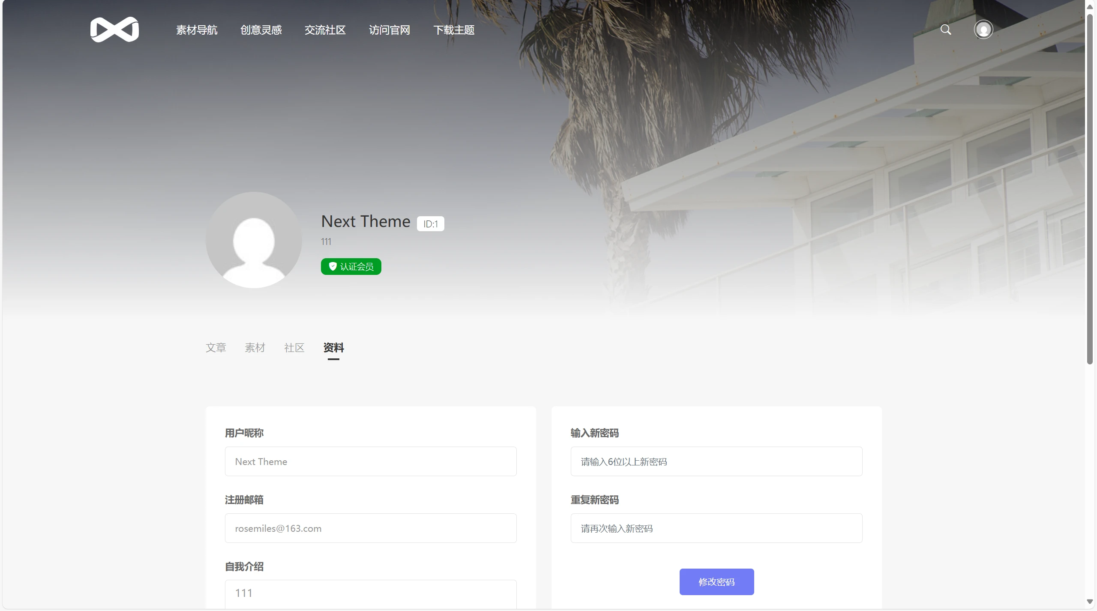The image size is (1097, 611).
Task: Visit 访问官网 navigation link
Action: pyautogui.click(x=390, y=30)
